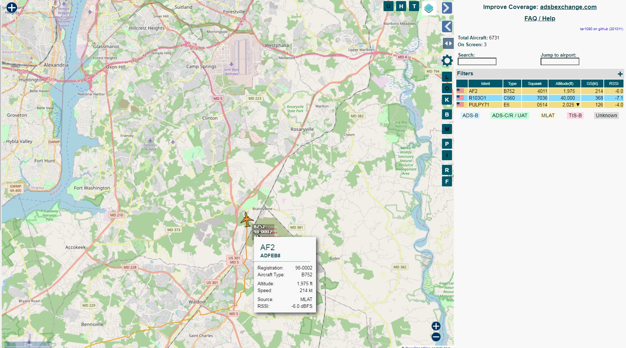
Task: Select the AF2 row in aircraft table
Action: click(x=540, y=91)
